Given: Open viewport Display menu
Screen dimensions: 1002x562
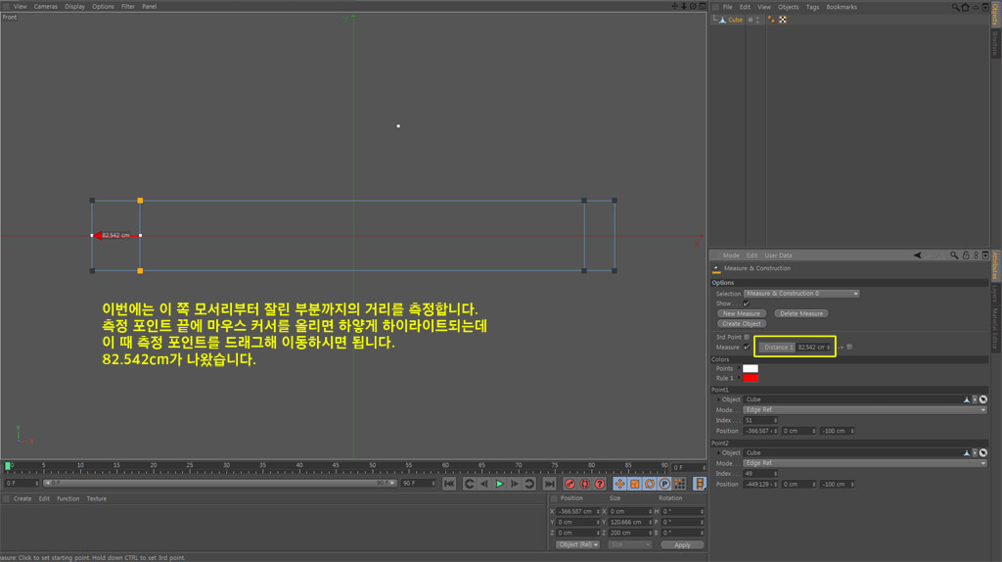Looking at the screenshot, I should pyautogui.click(x=74, y=7).
